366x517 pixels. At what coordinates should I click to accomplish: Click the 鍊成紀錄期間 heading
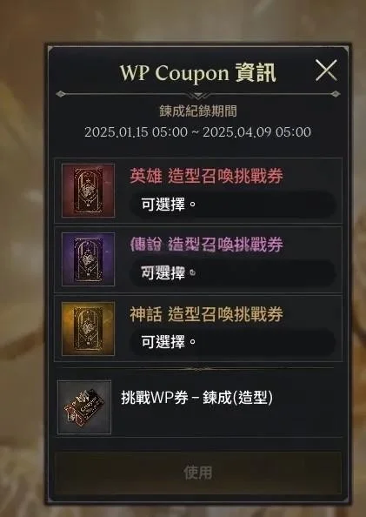(198, 111)
